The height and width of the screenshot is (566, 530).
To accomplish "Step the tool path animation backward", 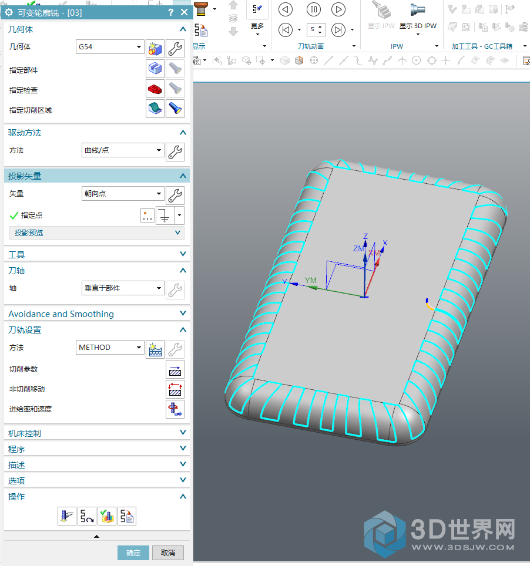I will (286, 9).
